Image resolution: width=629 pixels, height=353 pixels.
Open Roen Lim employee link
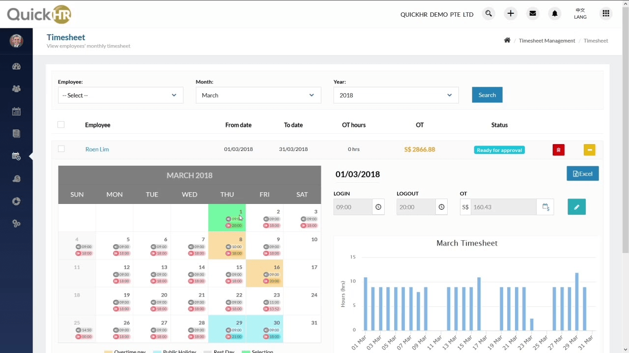pyautogui.click(x=97, y=149)
